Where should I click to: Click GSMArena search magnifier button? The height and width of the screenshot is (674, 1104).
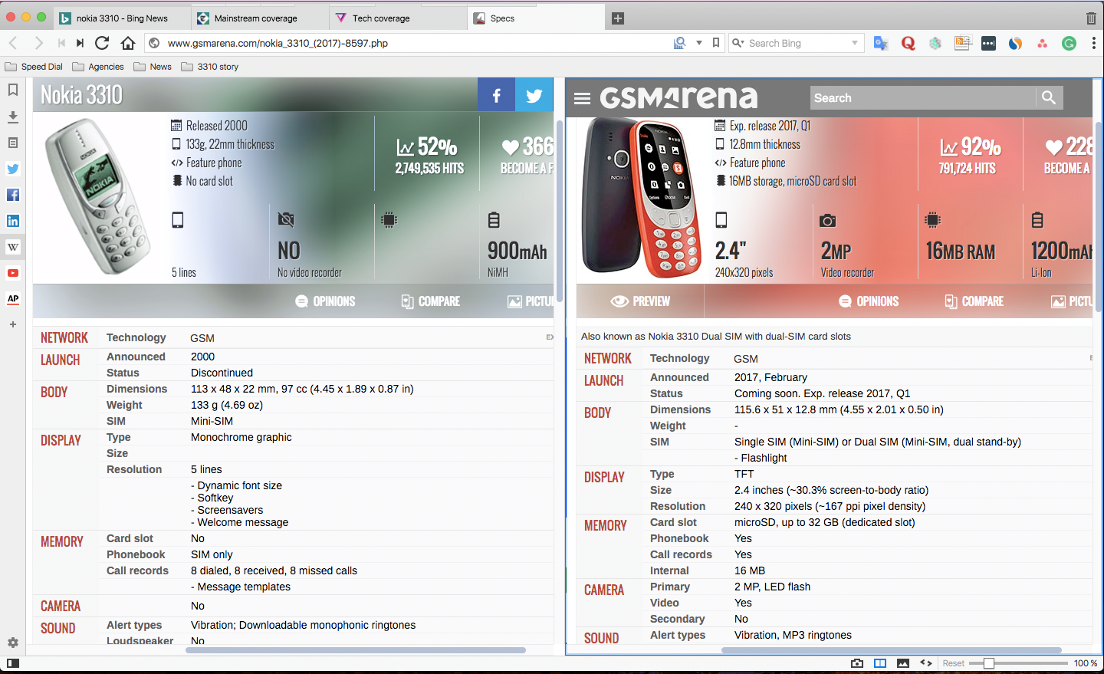pos(1049,97)
